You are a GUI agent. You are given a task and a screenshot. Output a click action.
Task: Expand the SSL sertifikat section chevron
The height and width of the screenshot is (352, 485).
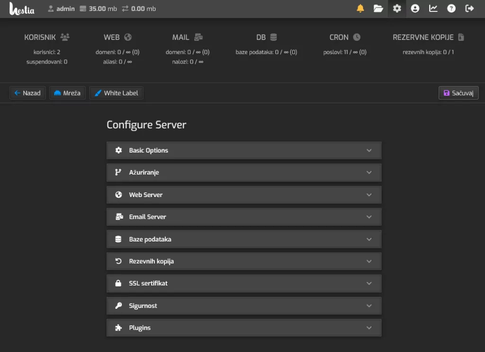tap(369, 283)
